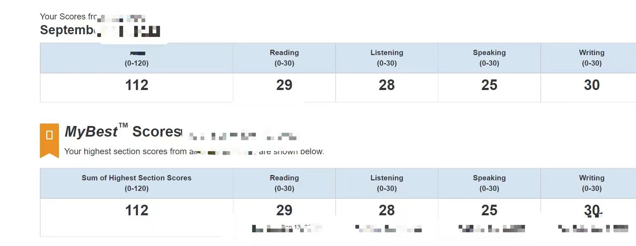Click the Reading score 29 in test date table
This screenshot has width=636, height=246.
(284, 85)
